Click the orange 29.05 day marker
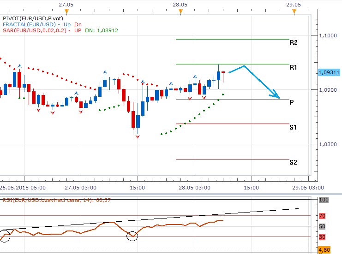342x254 pixels. pos(294,12)
